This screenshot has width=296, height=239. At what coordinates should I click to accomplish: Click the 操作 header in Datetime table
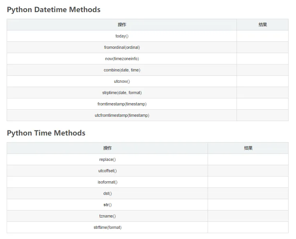pyautogui.click(x=122, y=25)
